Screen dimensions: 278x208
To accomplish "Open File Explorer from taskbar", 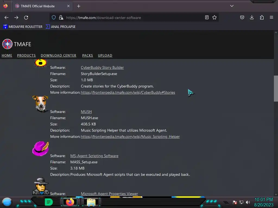I will coord(91,202).
